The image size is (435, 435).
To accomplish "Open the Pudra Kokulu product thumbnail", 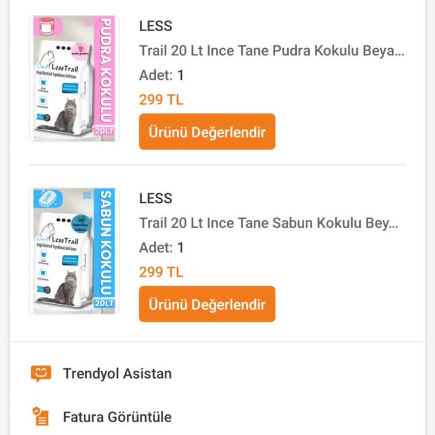I will click(x=74, y=79).
